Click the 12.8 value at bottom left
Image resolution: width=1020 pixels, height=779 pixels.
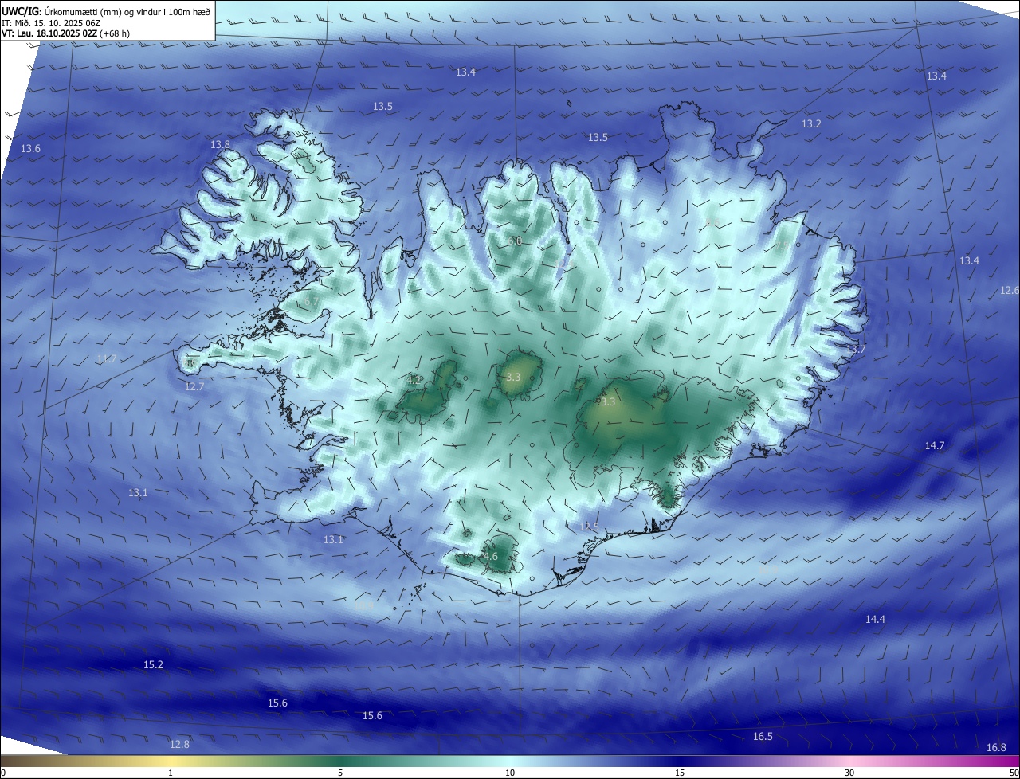180,744
